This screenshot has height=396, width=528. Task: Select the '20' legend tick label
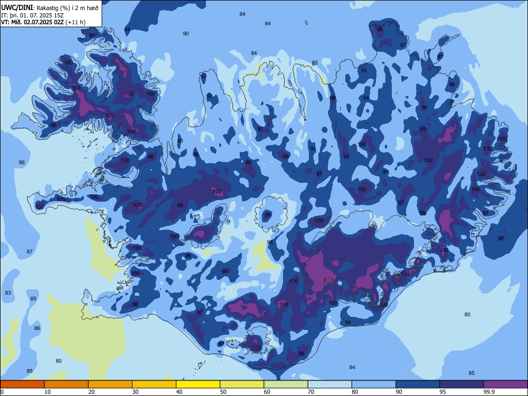click(91, 392)
